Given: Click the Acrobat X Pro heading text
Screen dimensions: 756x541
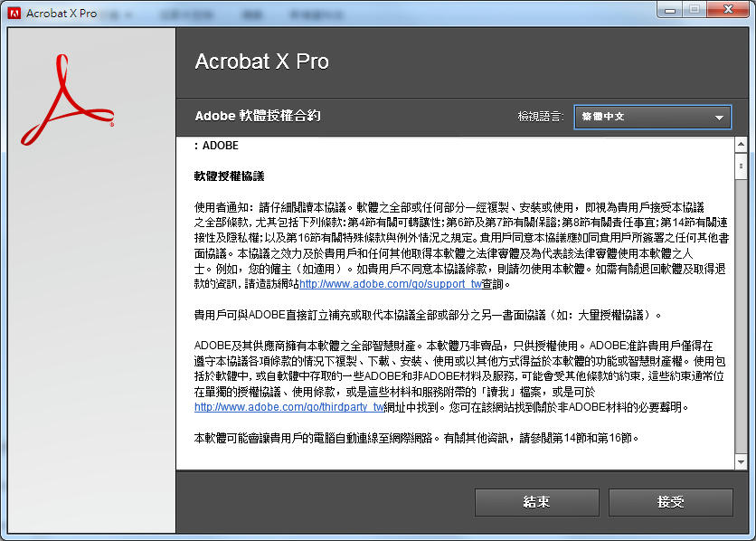Looking at the screenshot, I should click(x=262, y=62).
